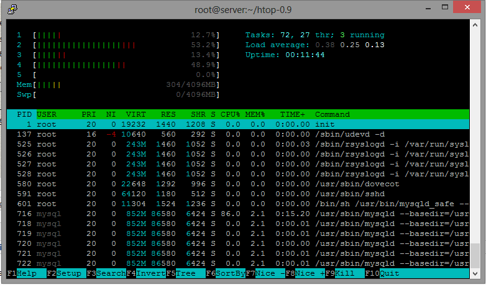Select rsyslogd process with PID 528

[238, 174]
